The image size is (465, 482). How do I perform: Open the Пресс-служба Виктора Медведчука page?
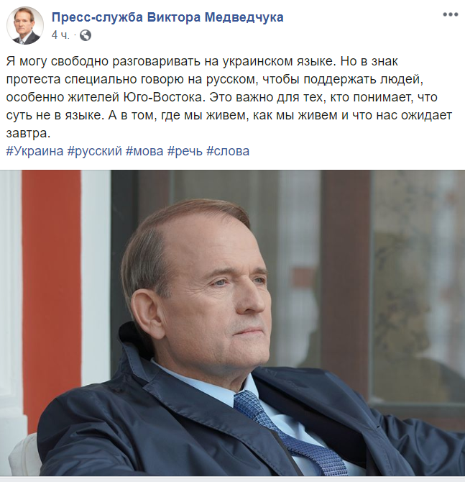click(167, 17)
